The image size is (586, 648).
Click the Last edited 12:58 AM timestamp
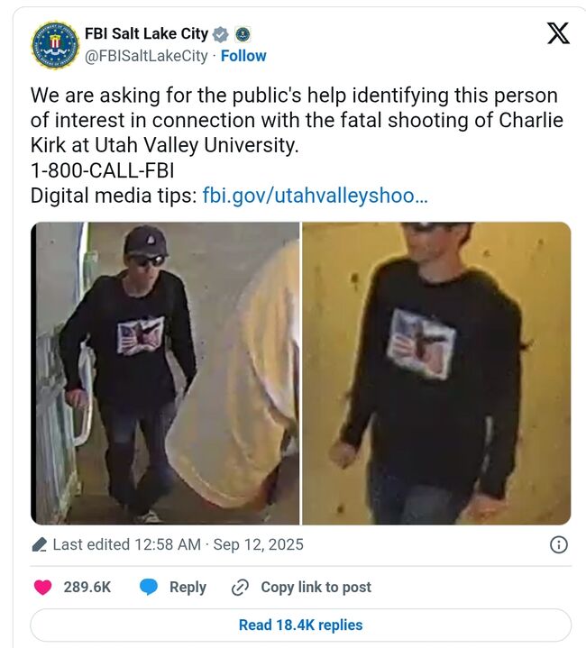[x=179, y=544]
